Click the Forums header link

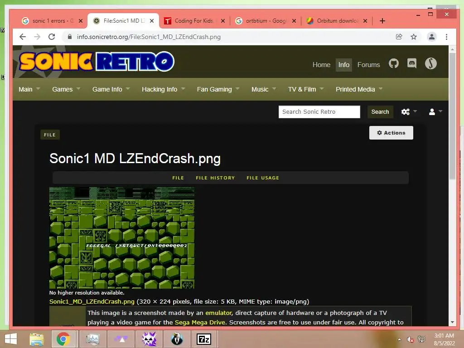[x=368, y=65]
